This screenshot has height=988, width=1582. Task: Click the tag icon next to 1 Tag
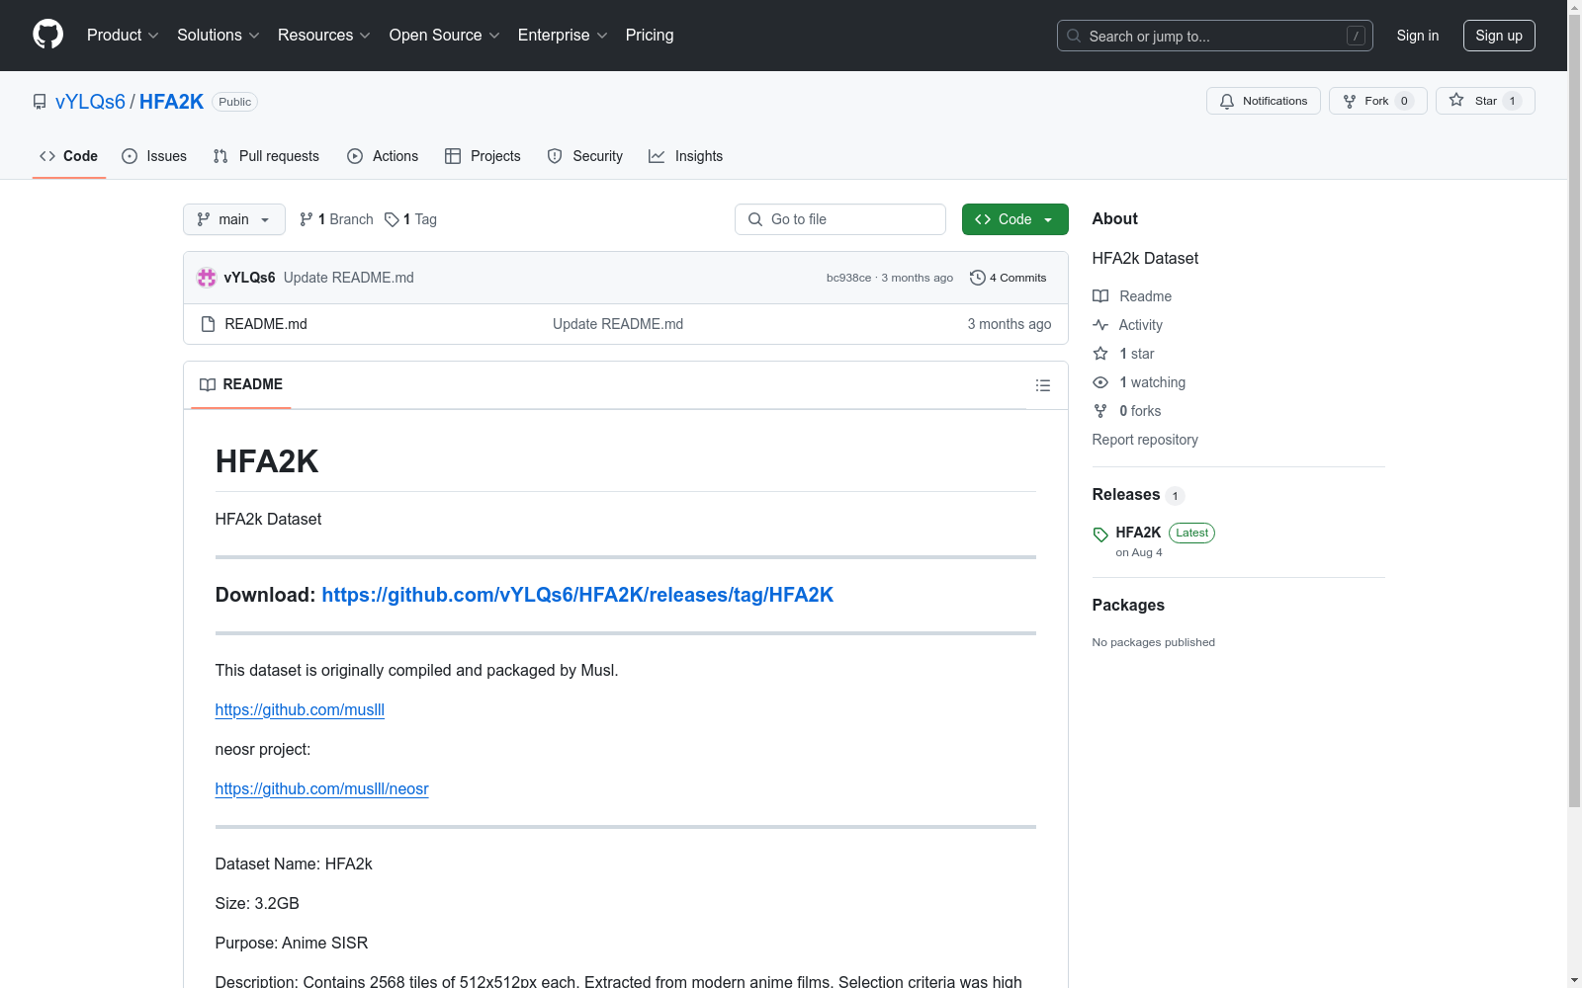pos(392,219)
